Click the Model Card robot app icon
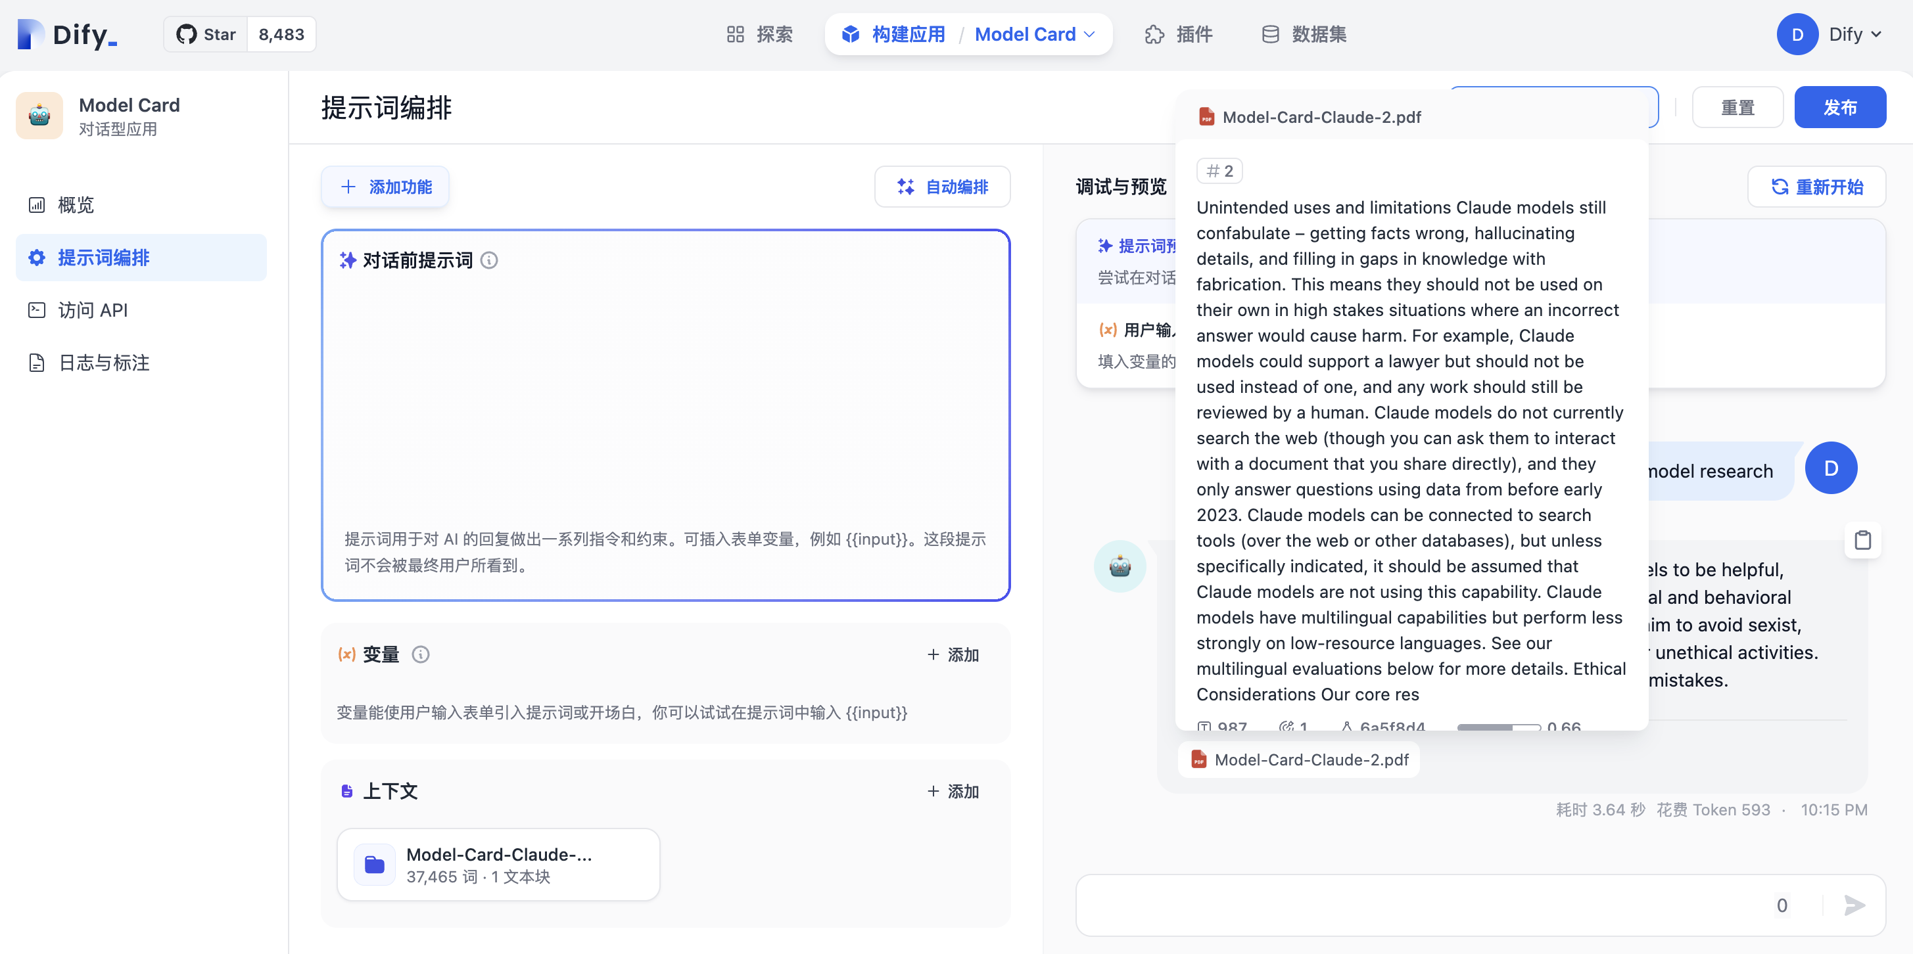The height and width of the screenshot is (954, 1913). click(x=39, y=115)
